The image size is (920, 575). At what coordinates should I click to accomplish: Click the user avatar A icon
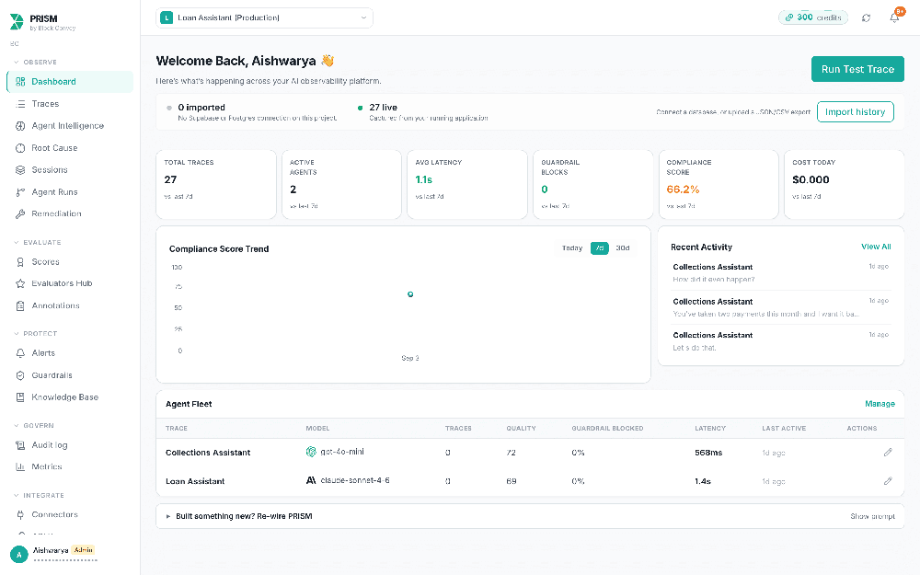point(18,555)
